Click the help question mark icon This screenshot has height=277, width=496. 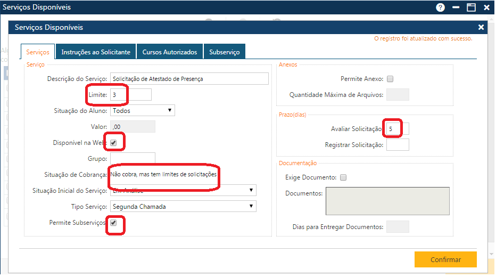440,7
